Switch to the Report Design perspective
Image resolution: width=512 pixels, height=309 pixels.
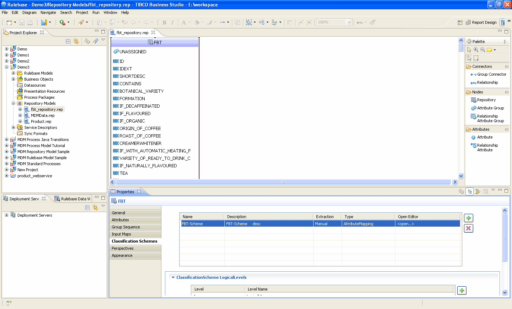click(x=480, y=22)
